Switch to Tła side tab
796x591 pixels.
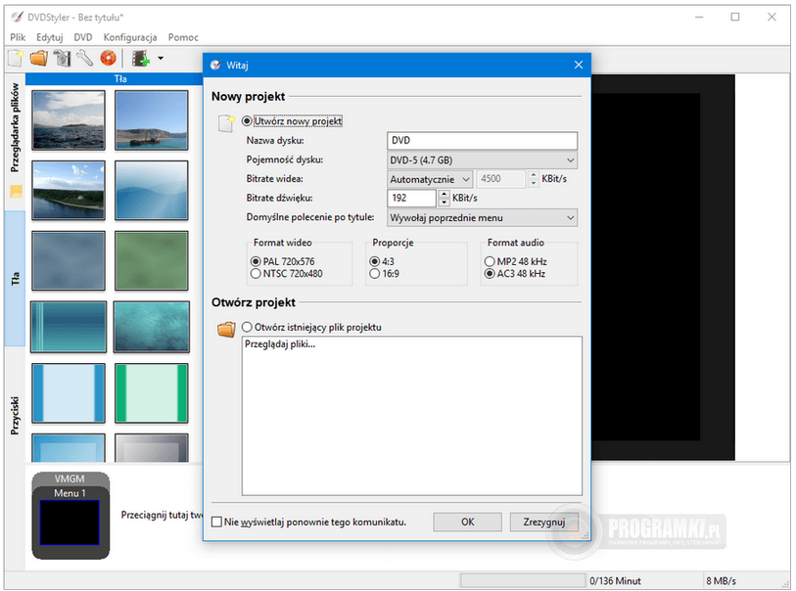point(16,278)
